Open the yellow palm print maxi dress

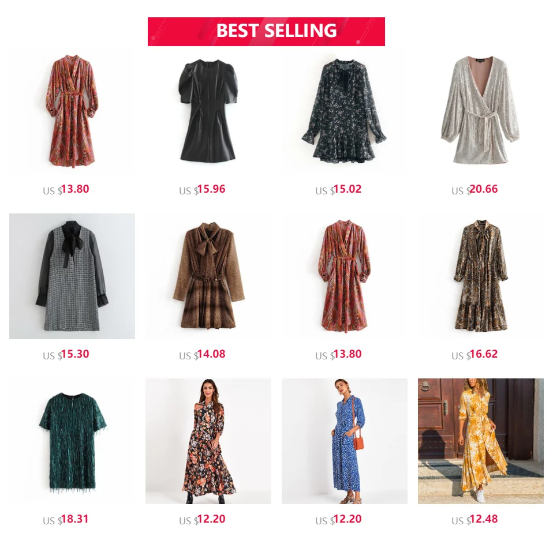481,441
